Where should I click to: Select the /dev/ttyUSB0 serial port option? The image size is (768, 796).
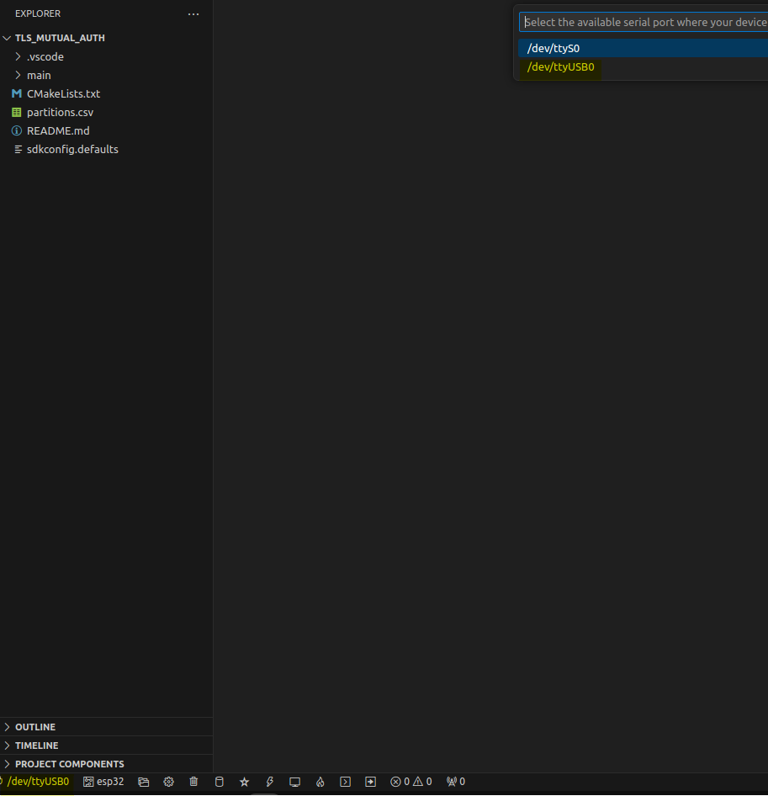pos(644,67)
